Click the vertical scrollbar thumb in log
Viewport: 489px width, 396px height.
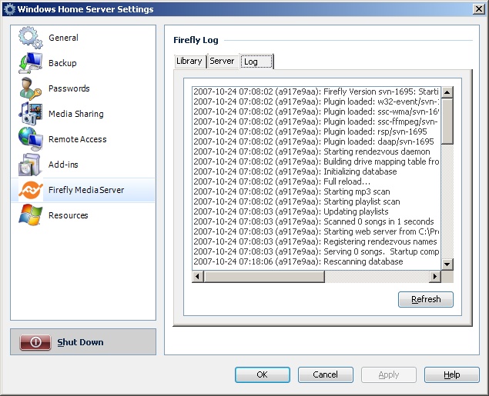point(447,121)
